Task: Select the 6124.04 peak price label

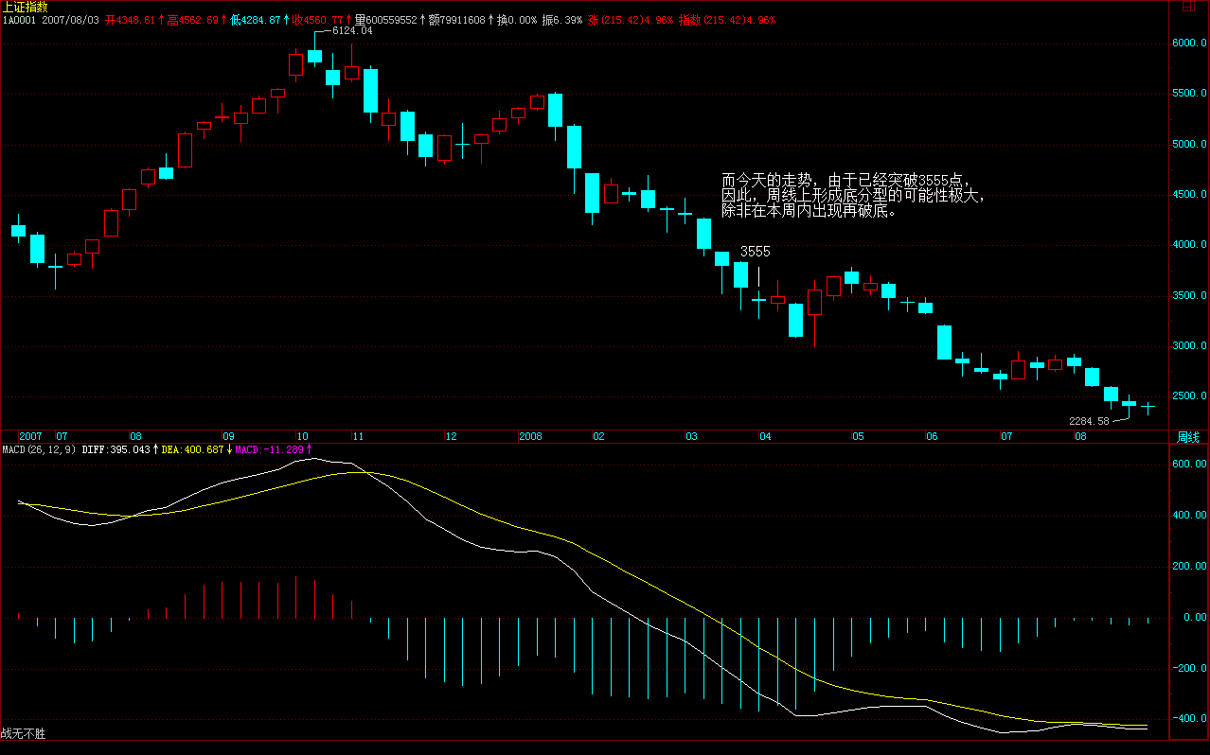Action: click(351, 31)
